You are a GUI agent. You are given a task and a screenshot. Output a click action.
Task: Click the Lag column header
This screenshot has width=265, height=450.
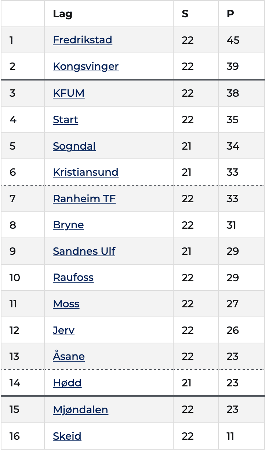coord(62,14)
